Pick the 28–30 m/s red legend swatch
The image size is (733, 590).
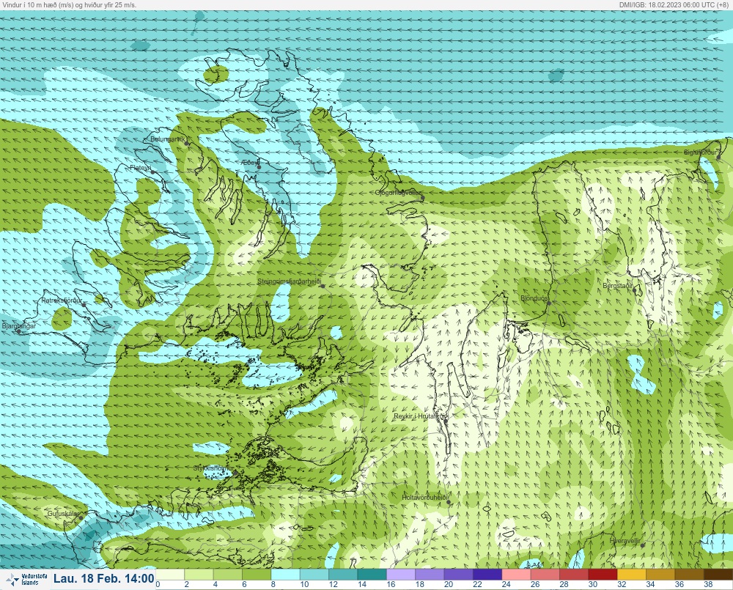coord(575,575)
